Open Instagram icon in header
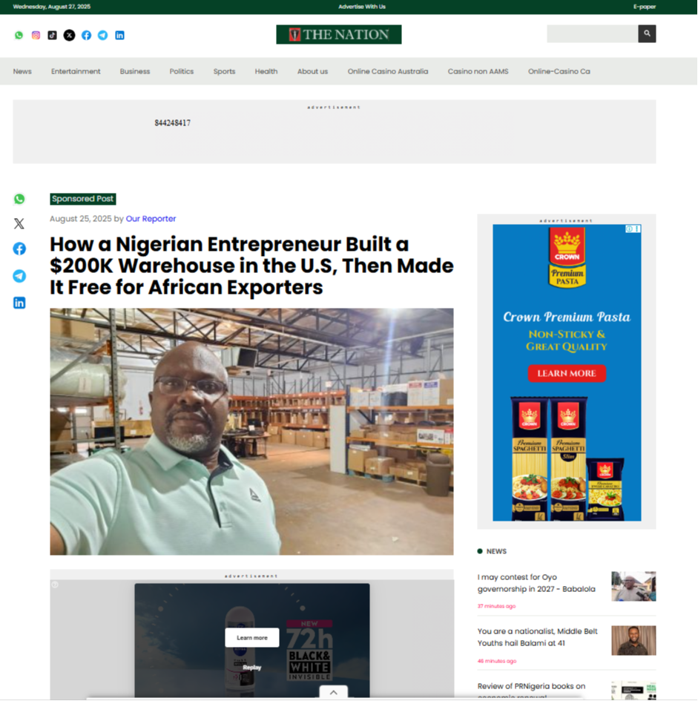Image resolution: width=698 pixels, height=701 pixels. point(36,36)
